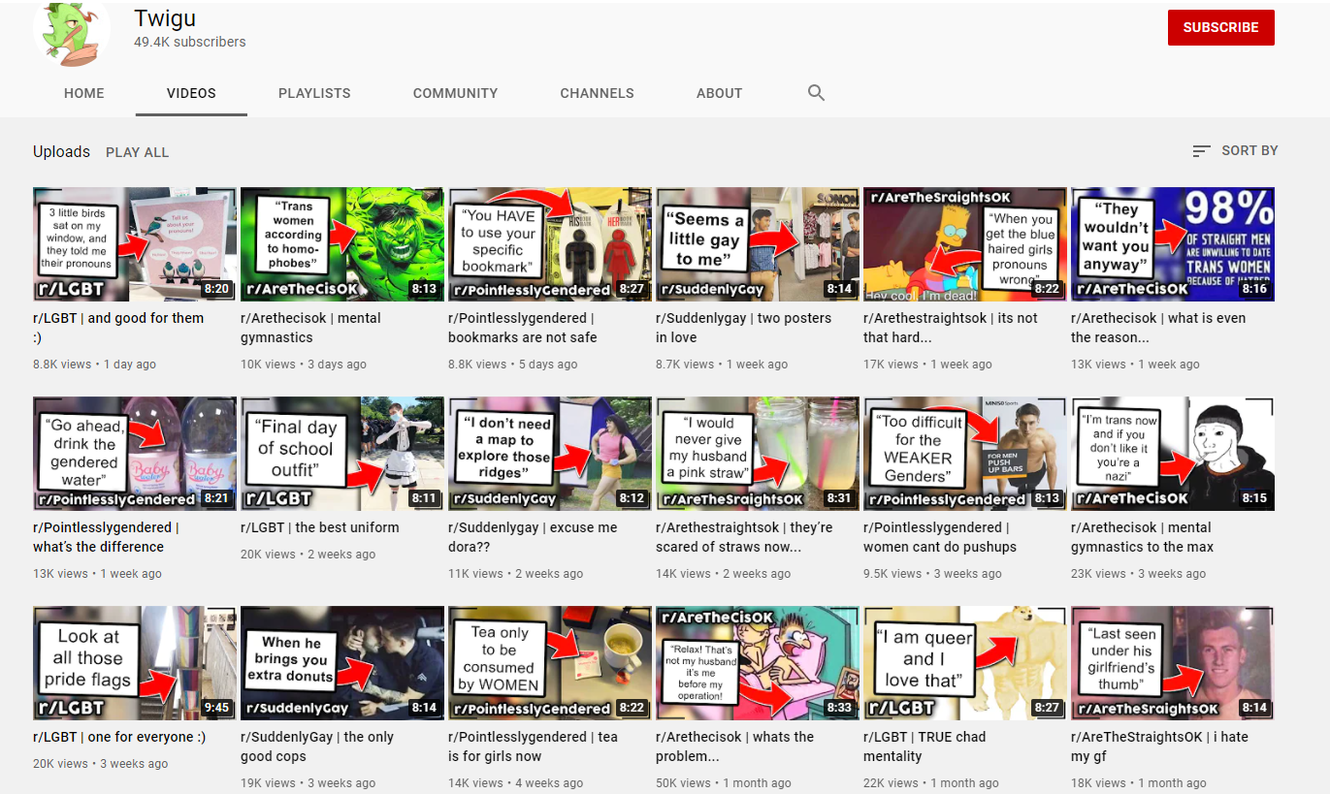Image resolution: width=1330 pixels, height=794 pixels.
Task: Click the 'Look at all those pride flags' thumbnail
Action: click(x=135, y=663)
